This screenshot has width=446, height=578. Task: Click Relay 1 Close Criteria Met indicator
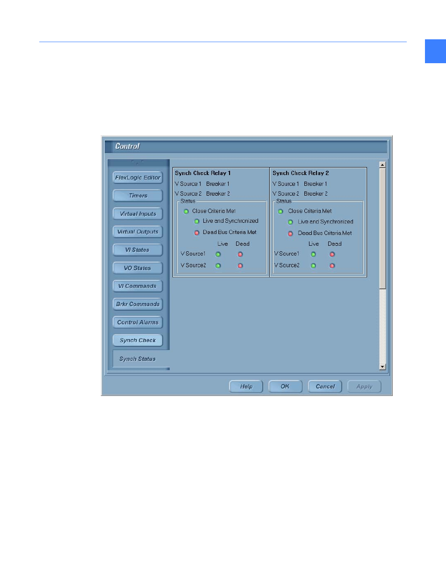[186, 212]
